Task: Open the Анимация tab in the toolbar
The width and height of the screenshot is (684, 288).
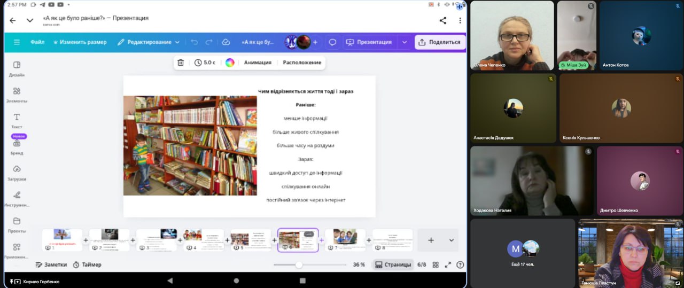Action: 258,63
